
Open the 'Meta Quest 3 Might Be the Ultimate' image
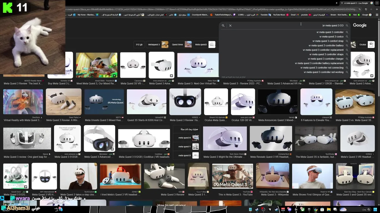tap(225, 138)
